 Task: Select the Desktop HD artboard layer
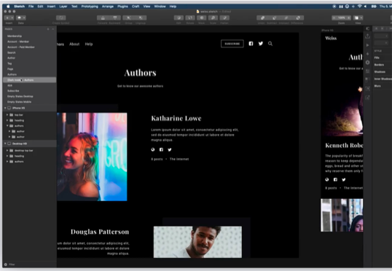[29, 144]
